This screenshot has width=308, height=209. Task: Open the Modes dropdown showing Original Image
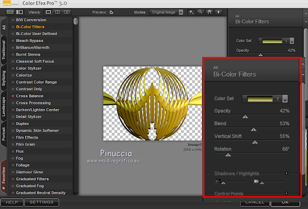(x=166, y=12)
